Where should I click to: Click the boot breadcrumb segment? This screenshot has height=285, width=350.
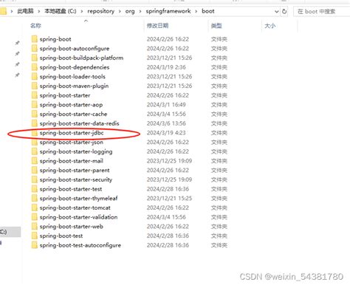click(x=208, y=11)
